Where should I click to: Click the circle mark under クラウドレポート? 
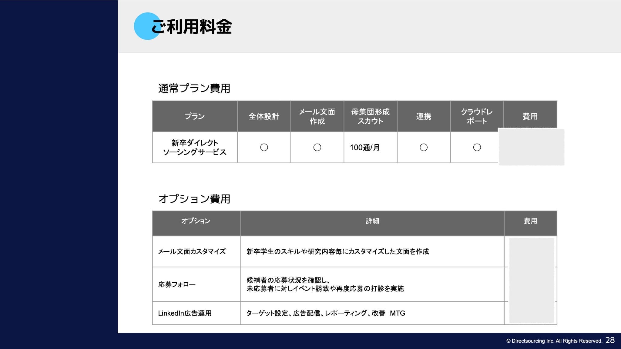(x=477, y=148)
